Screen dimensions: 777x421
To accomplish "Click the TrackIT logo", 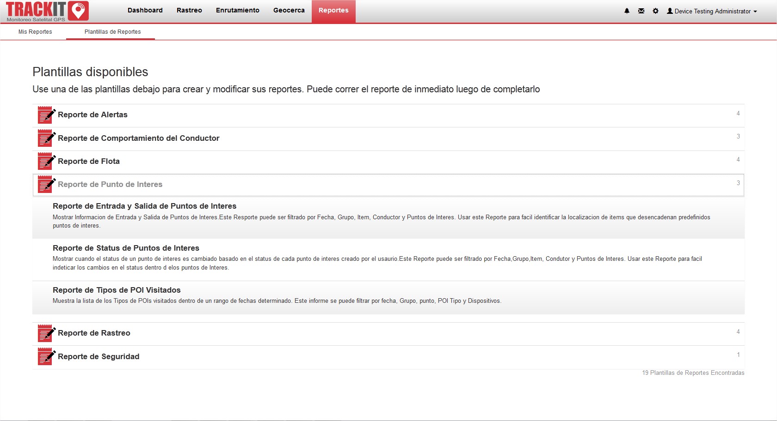I will click(x=47, y=12).
